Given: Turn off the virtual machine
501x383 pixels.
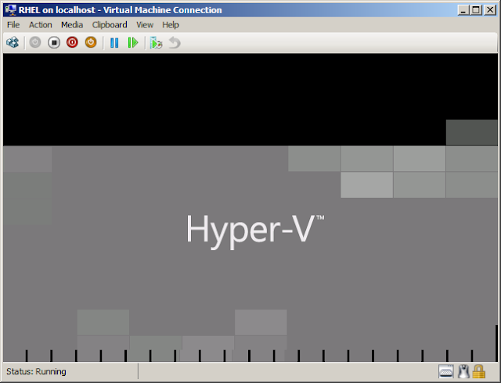Looking at the screenshot, I should [54, 42].
